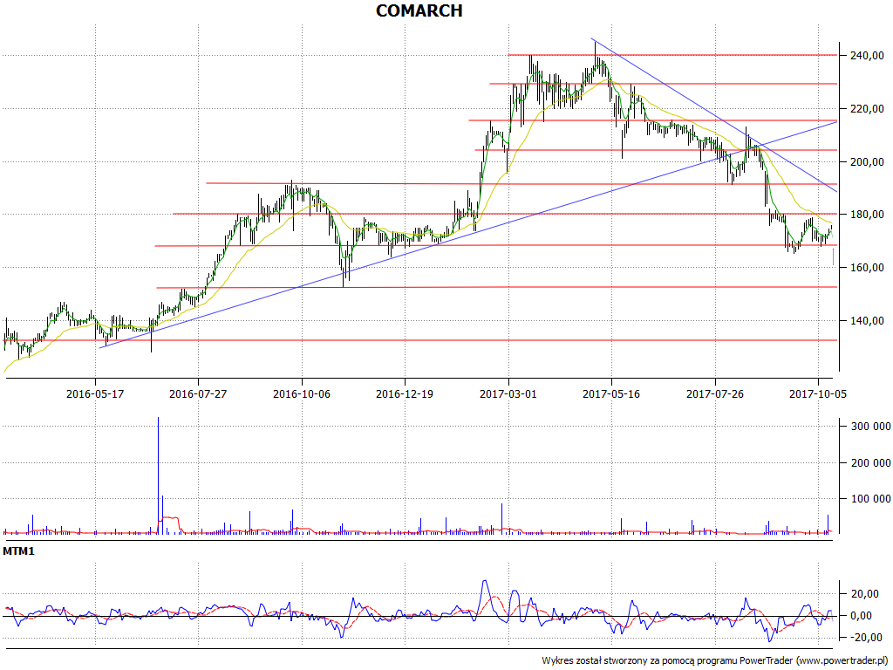The width and height of the screenshot is (893, 670).
Task: Select the 240,00 price axis label
Action: [868, 55]
